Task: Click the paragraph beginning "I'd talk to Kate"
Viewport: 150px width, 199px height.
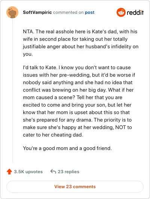Action: (79, 101)
